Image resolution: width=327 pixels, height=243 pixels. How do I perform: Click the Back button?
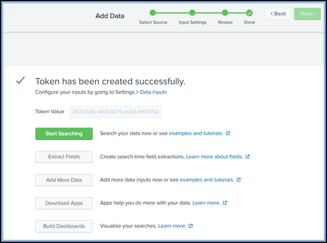(278, 14)
